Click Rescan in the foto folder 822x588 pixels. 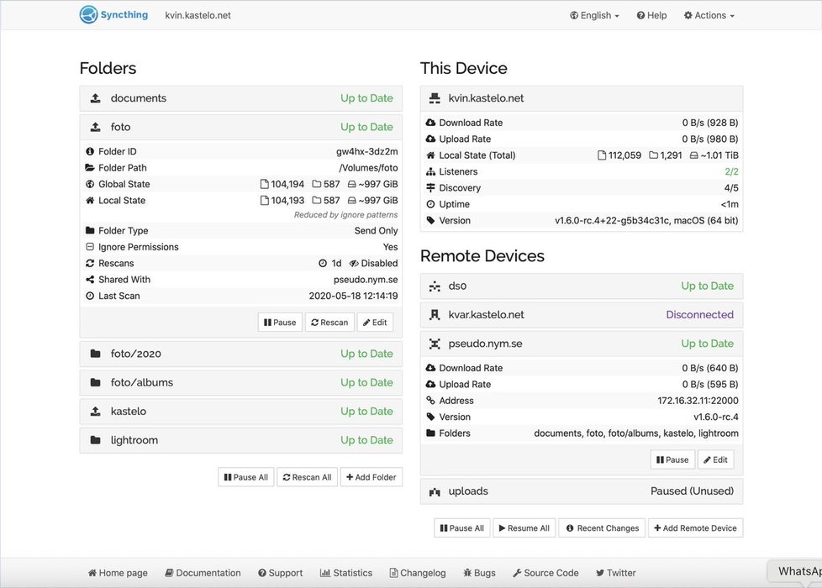click(x=329, y=323)
